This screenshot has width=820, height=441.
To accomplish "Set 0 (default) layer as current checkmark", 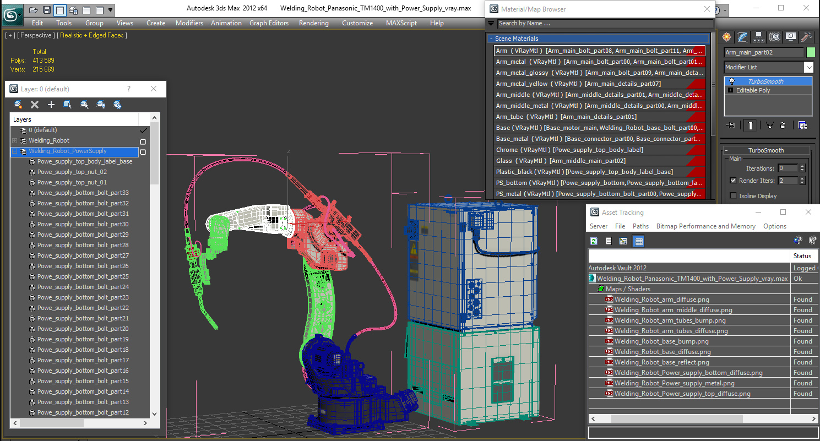I will click(x=143, y=130).
